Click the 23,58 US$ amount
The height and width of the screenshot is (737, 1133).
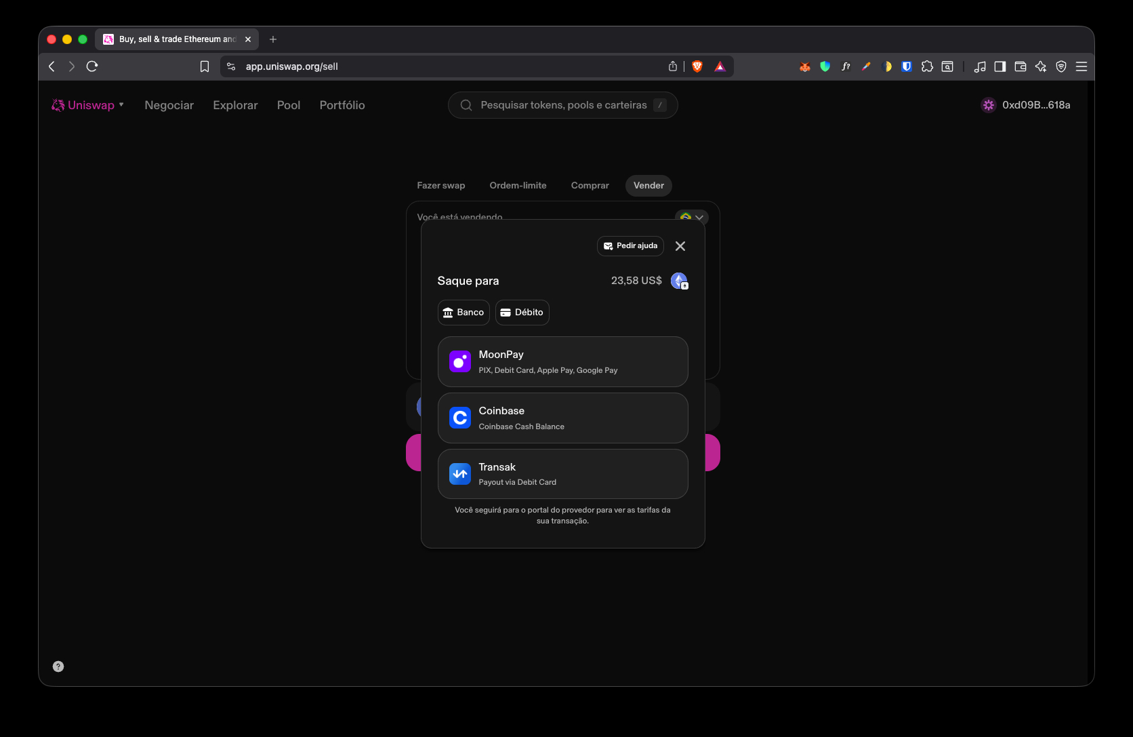click(x=636, y=281)
